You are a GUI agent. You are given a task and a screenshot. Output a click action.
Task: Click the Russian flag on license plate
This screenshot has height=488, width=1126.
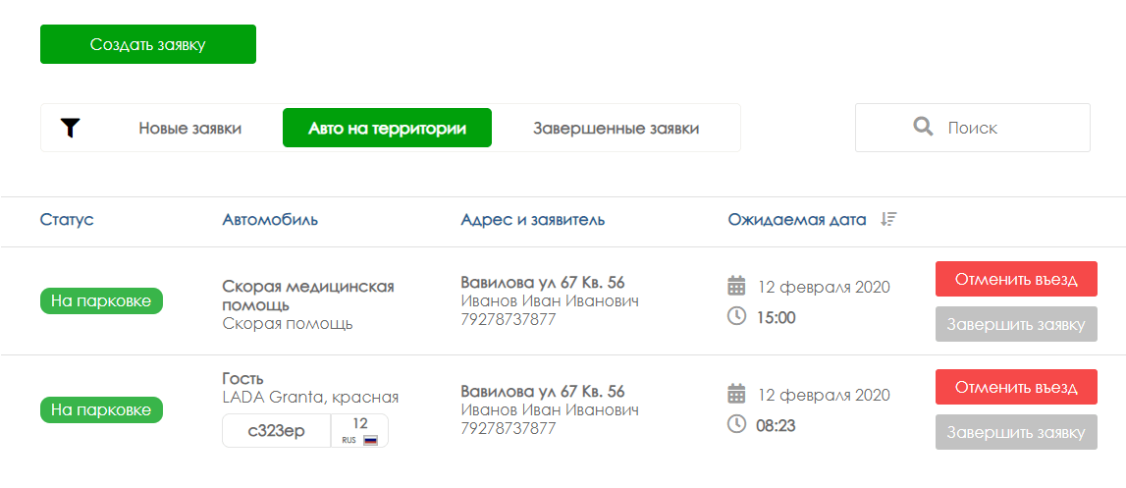click(x=370, y=440)
